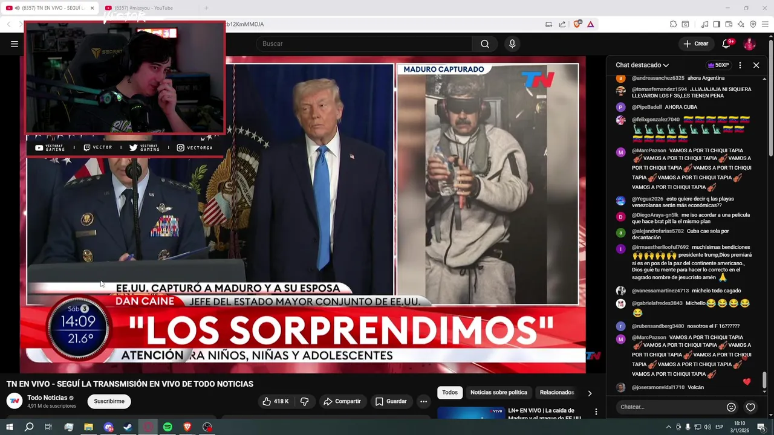
Task: Select the Todos filter chip
Action: tap(450, 393)
